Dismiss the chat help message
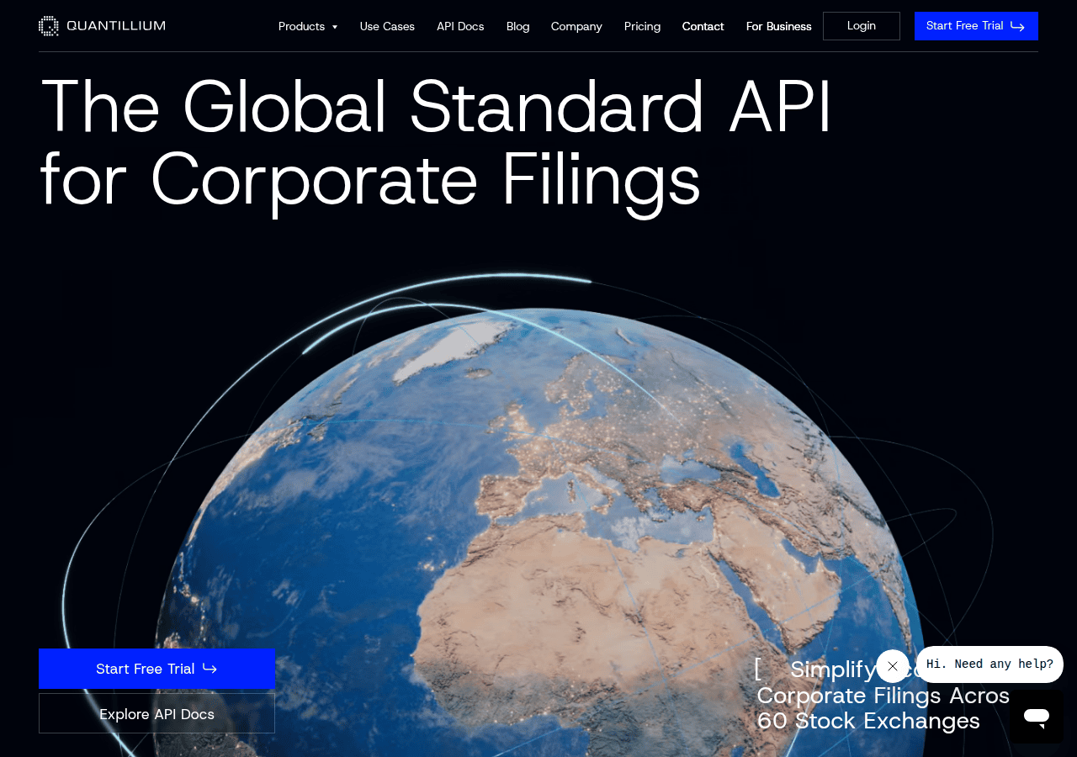 pos(893,666)
